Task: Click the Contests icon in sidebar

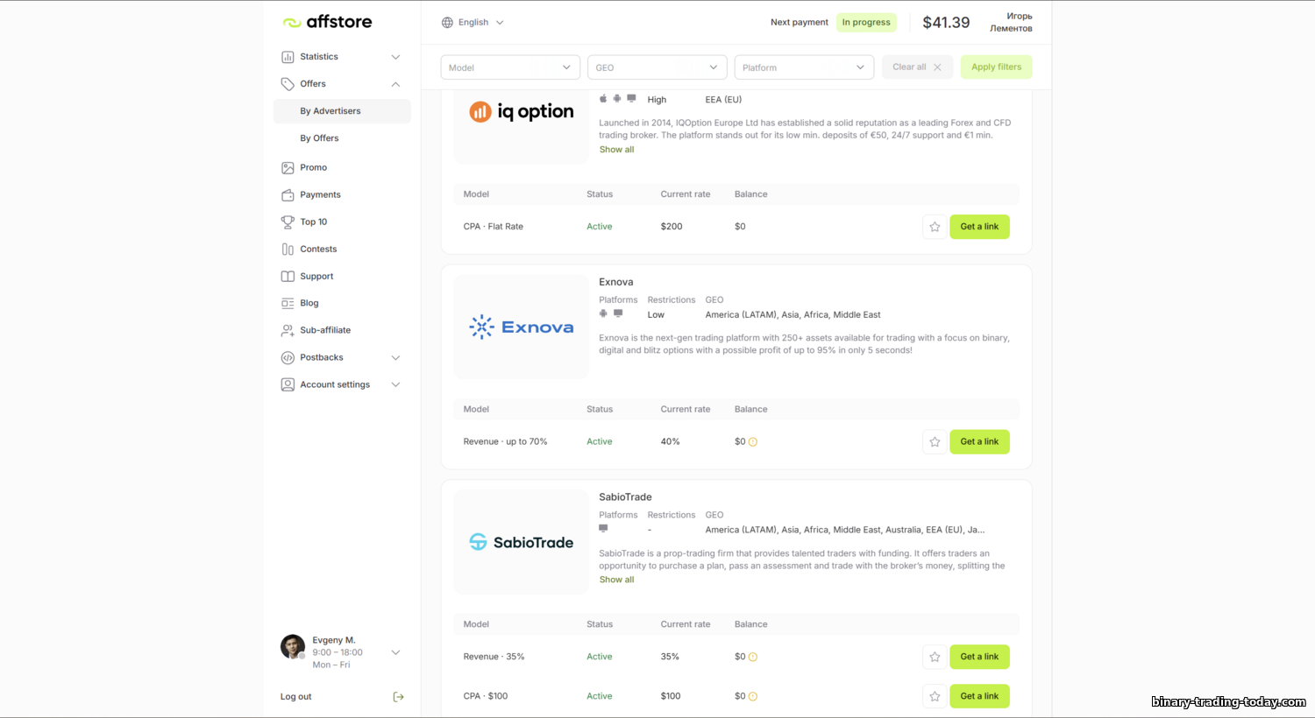Action: [288, 249]
